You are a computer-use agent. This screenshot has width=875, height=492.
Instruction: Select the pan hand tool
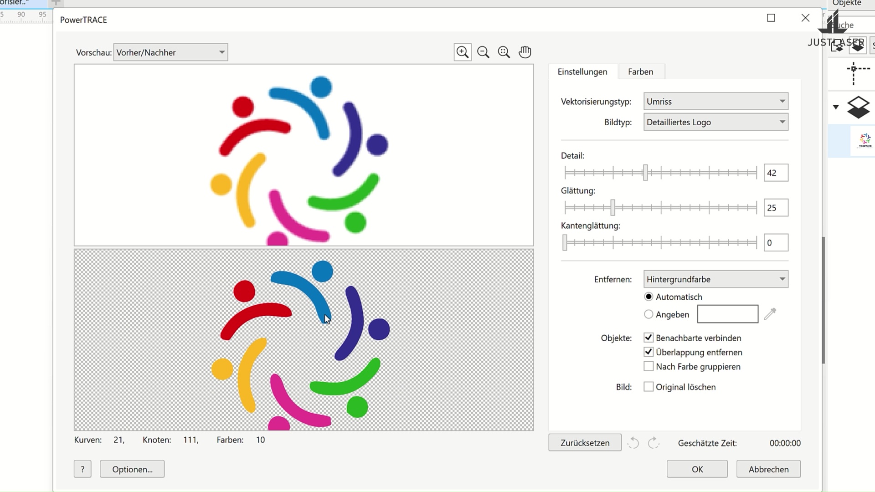click(x=525, y=52)
